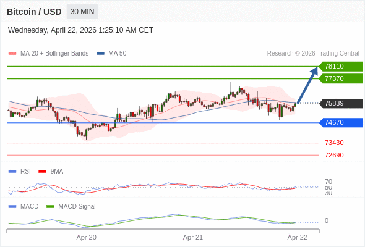Click the Research © 2026 Trading Central credit
This screenshot has width=365, height=247.
313,54
